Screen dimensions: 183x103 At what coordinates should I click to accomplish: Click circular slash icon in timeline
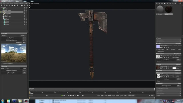[83, 95]
